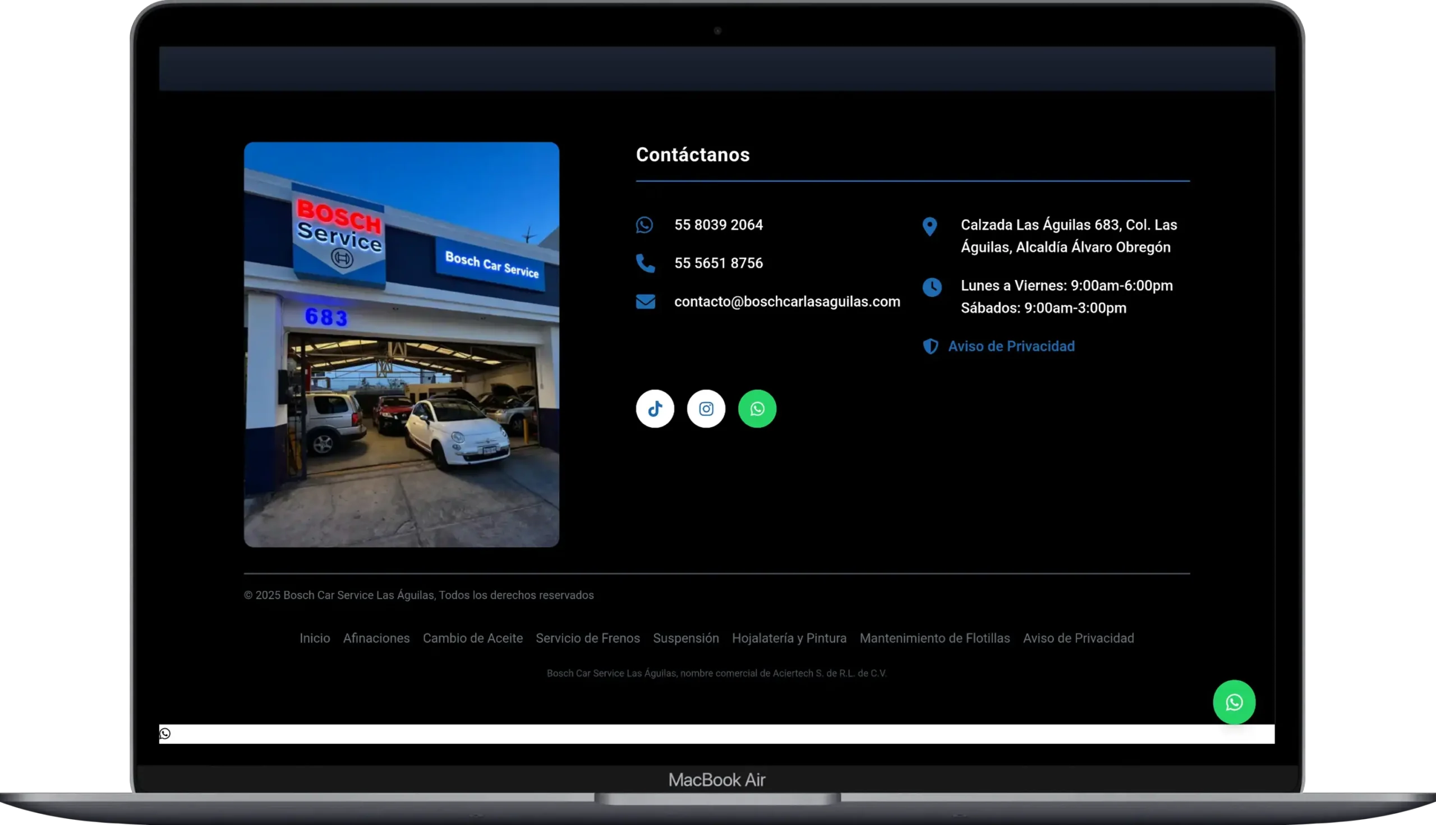The width and height of the screenshot is (1436, 825).
Task: Click the small WhatsApp icon in white bar
Action: [165, 734]
